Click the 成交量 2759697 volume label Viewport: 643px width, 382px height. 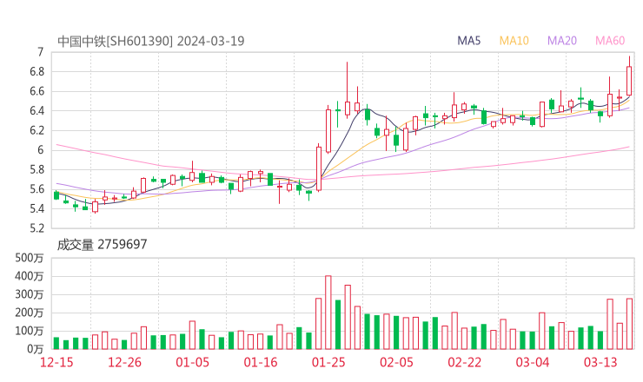pyautogui.click(x=102, y=245)
